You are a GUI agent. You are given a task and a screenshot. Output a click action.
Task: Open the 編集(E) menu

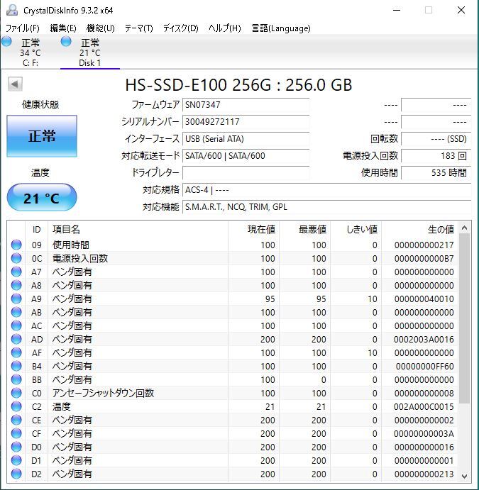(x=63, y=28)
